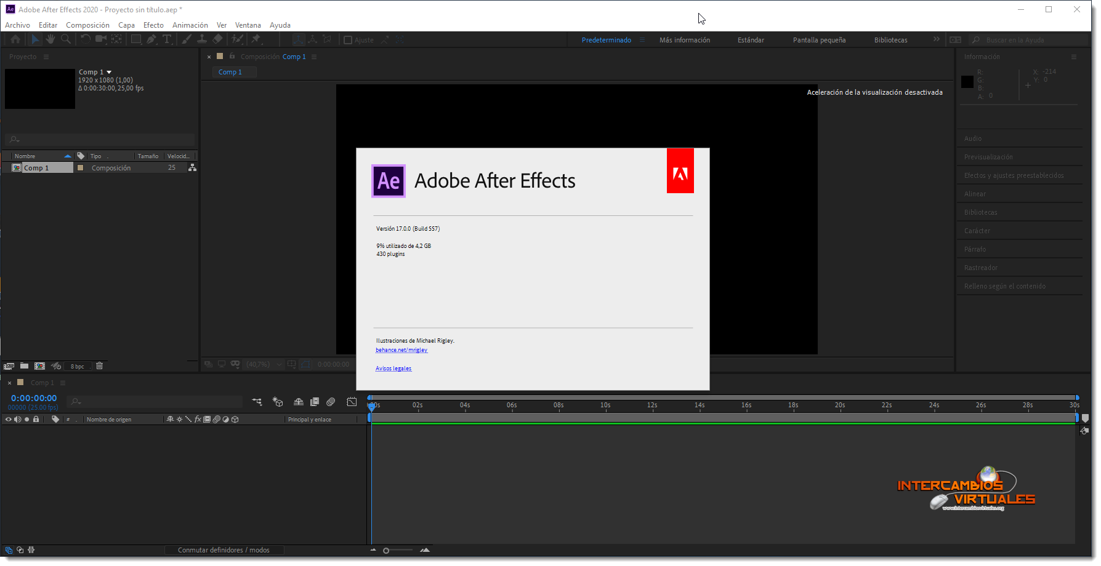Toggle the video eye column switch
1101x566 pixels.
click(x=8, y=420)
